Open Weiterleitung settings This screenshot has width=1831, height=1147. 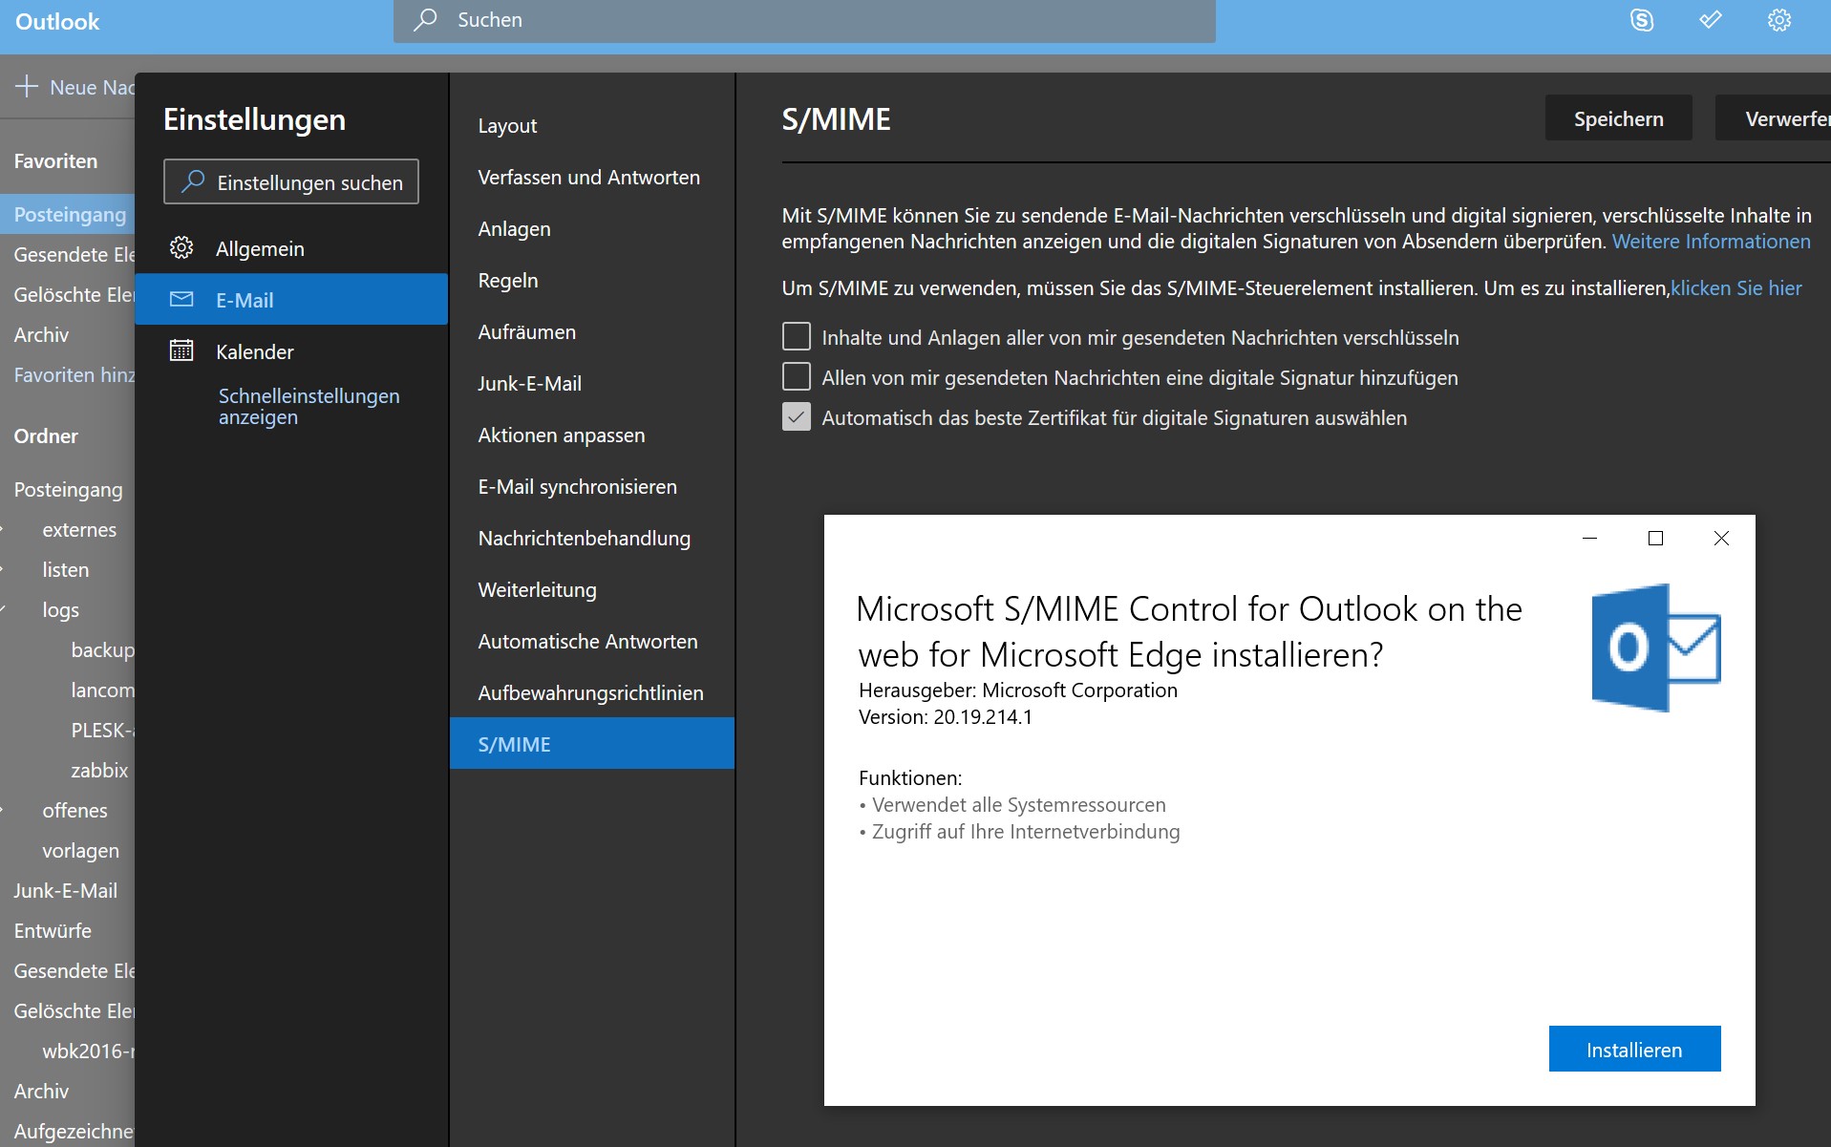point(592,589)
